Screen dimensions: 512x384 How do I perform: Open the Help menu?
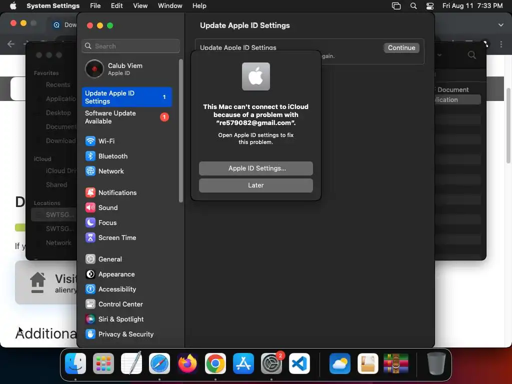199,6
